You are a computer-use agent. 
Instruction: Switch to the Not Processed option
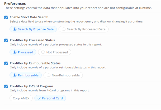pos(55,52)
